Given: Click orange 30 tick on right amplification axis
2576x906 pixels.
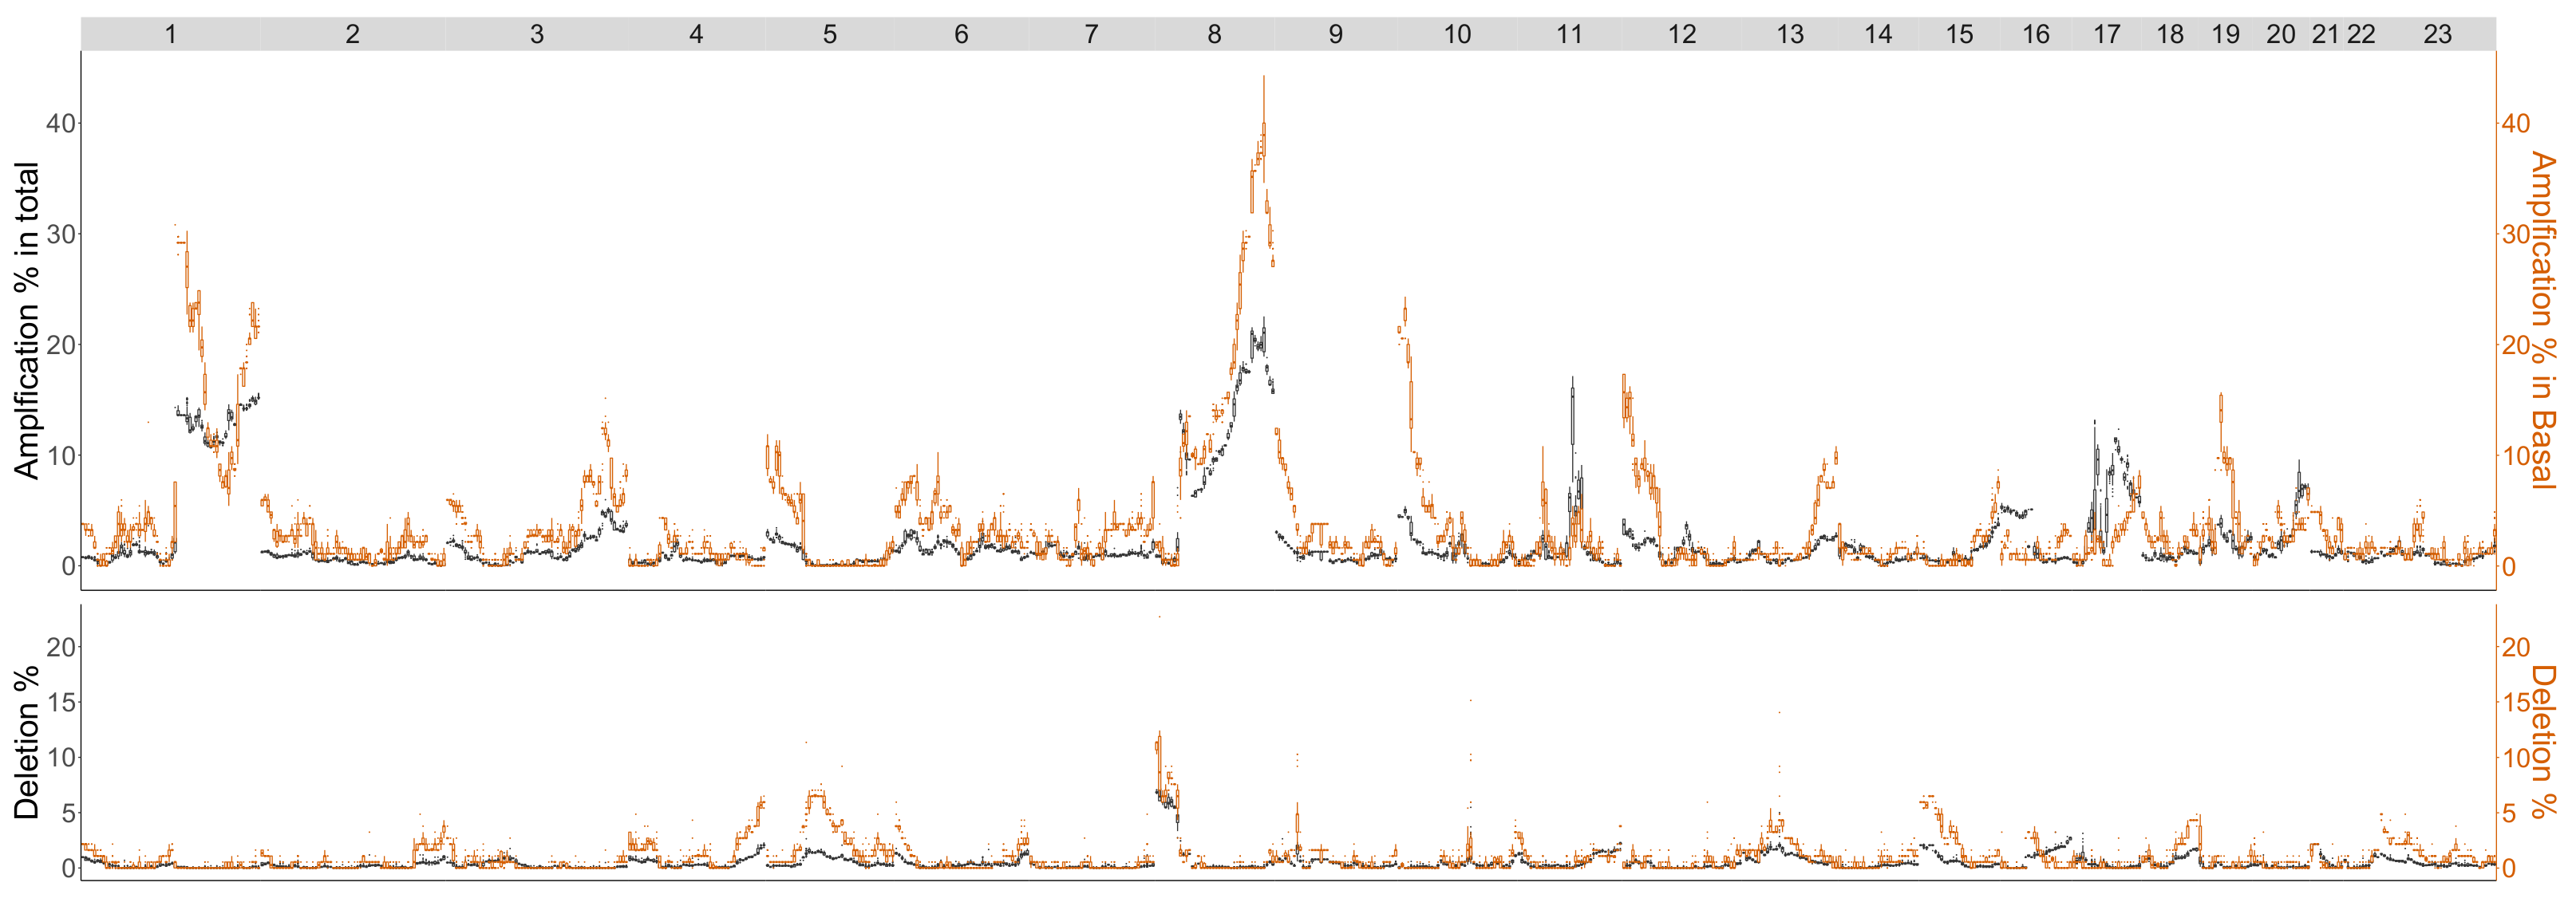Looking at the screenshot, I should click(2516, 234).
